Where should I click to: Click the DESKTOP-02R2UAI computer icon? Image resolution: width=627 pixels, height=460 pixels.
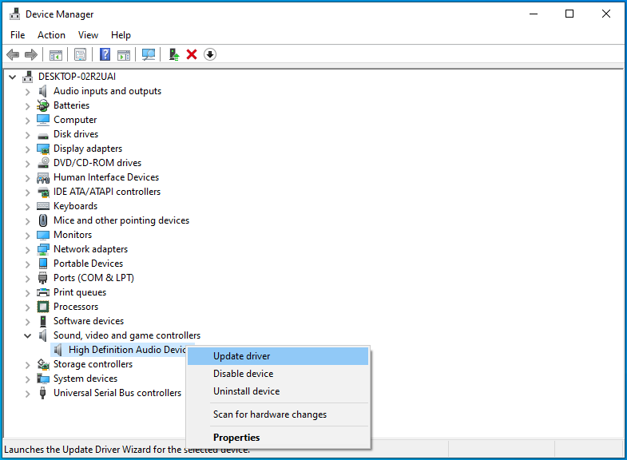click(x=28, y=77)
